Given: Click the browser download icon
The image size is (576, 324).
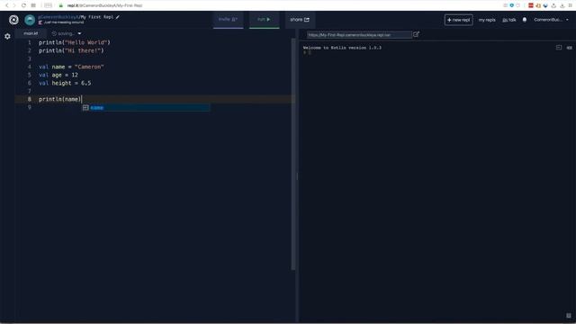Looking at the screenshot, I should pos(562,5).
